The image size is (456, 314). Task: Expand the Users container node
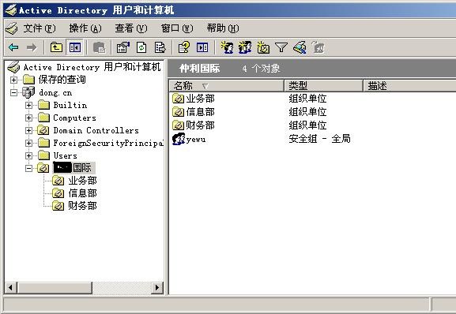[x=28, y=155]
